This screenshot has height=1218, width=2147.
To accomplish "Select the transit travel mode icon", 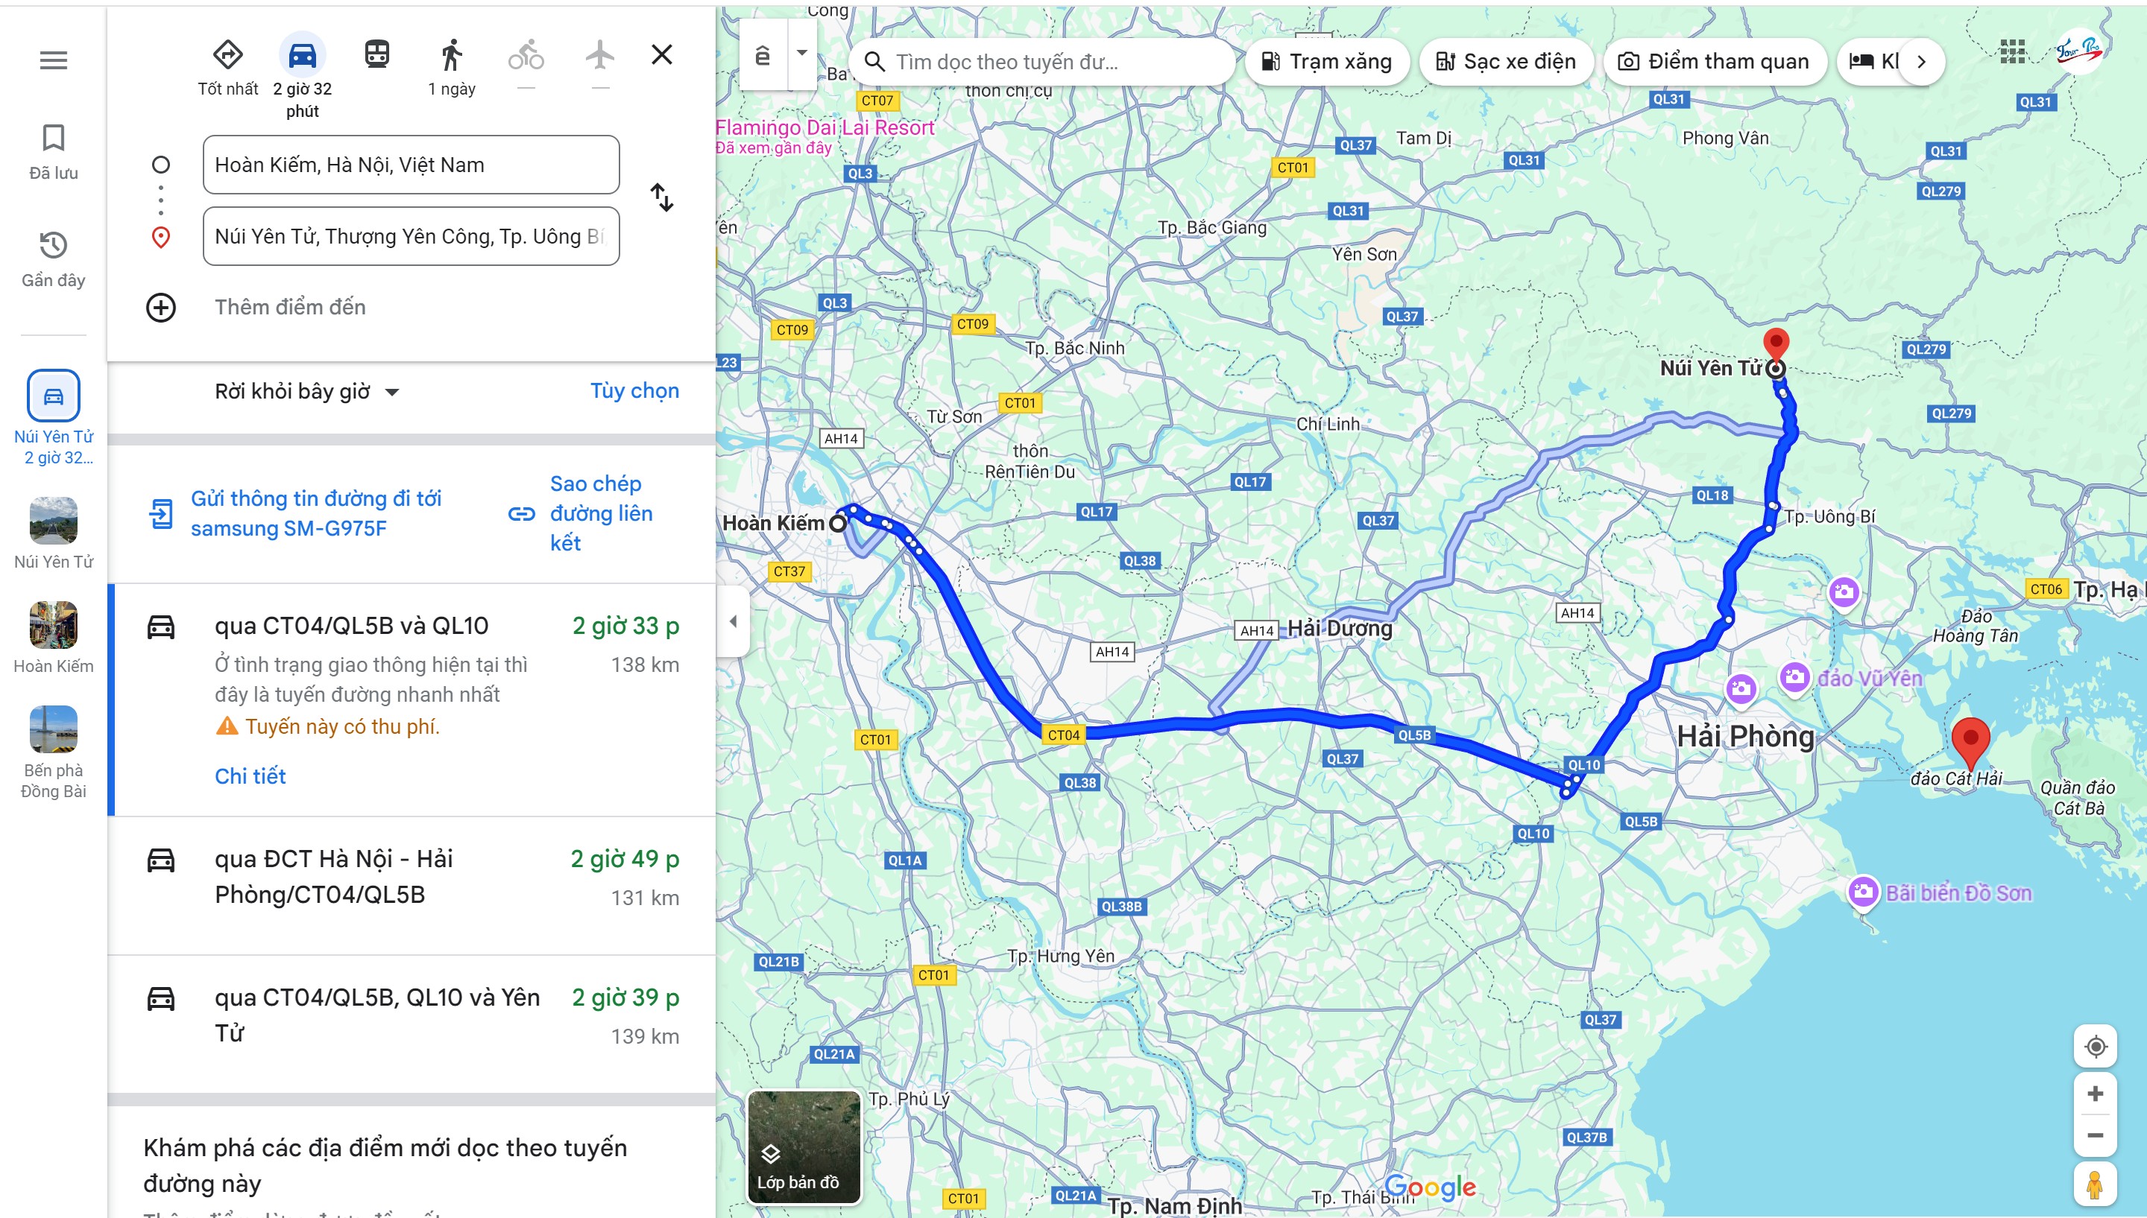I will [376, 55].
